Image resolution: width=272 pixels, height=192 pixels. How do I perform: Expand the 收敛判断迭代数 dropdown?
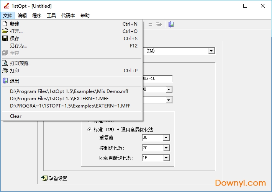[166, 158]
